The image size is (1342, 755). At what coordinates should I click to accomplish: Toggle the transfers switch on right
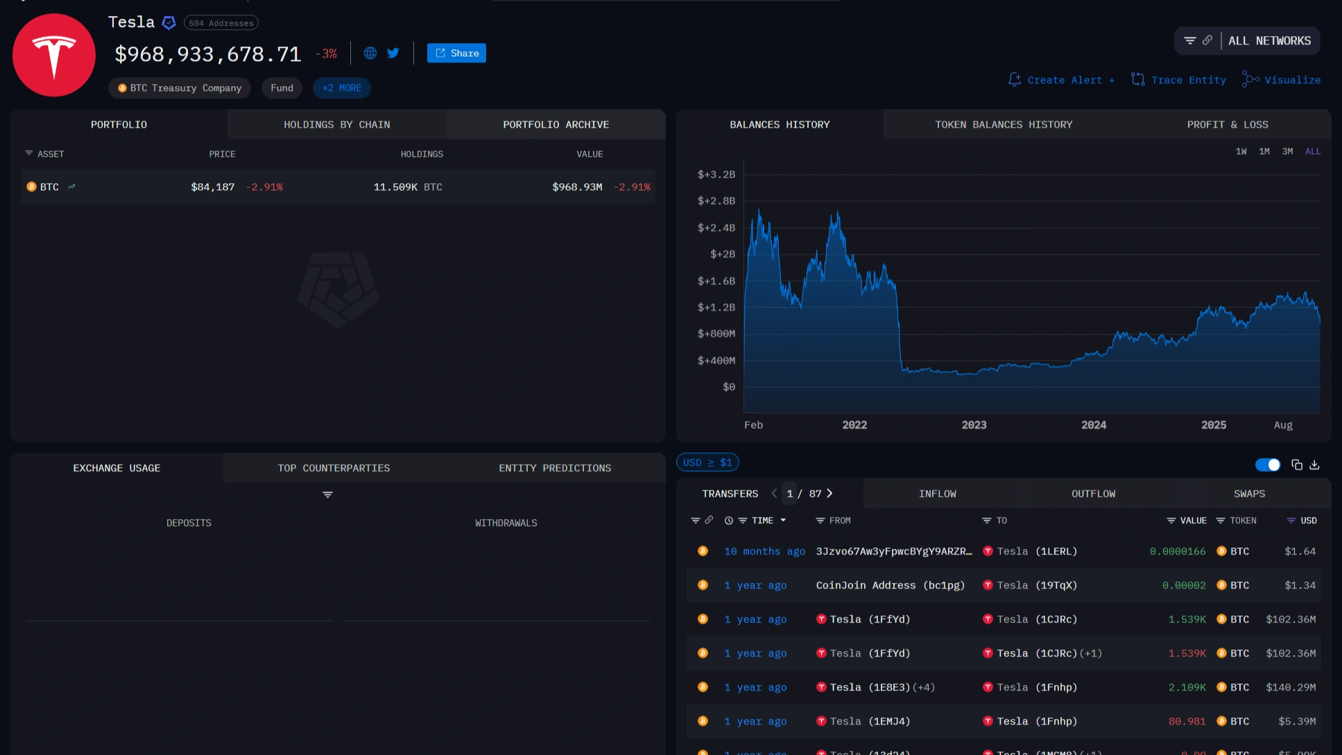(x=1268, y=465)
